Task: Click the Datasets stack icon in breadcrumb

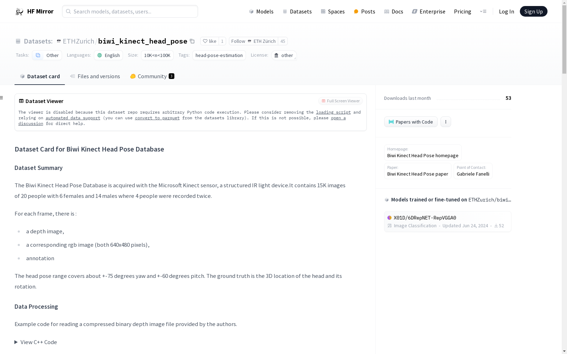Action: pos(18,41)
